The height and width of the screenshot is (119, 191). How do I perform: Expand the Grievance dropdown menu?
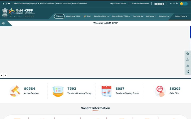pos(151,16)
